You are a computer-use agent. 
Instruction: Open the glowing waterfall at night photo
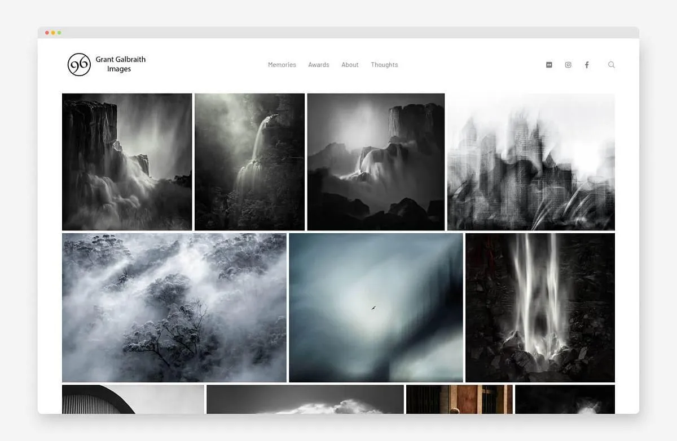[539, 307]
